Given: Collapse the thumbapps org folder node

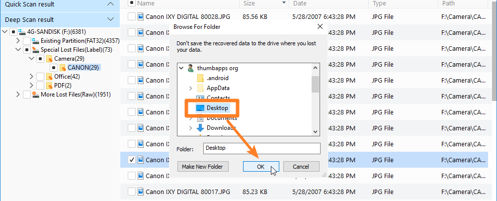Looking at the screenshot, I should pyautogui.click(x=181, y=68).
